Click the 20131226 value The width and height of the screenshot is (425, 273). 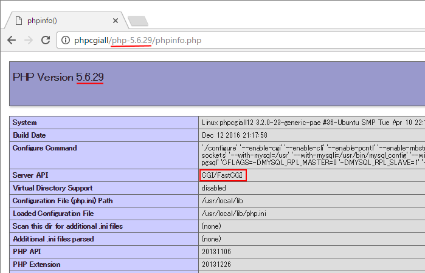pyautogui.click(x=216, y=265)
